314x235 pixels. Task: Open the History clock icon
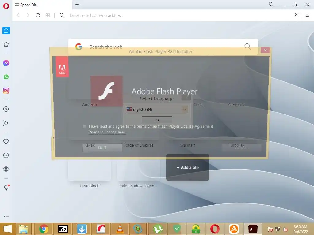[x=6, y=155]
